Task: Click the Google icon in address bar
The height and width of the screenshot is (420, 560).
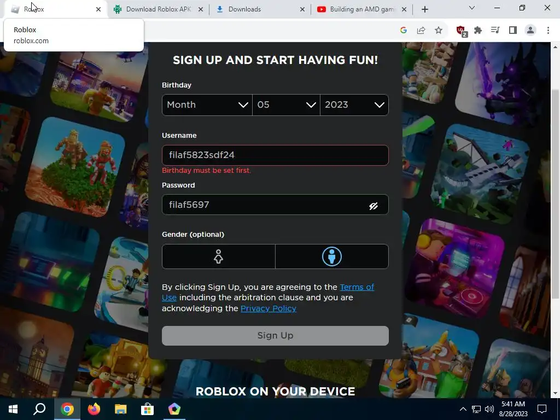Action: [404, 31]
